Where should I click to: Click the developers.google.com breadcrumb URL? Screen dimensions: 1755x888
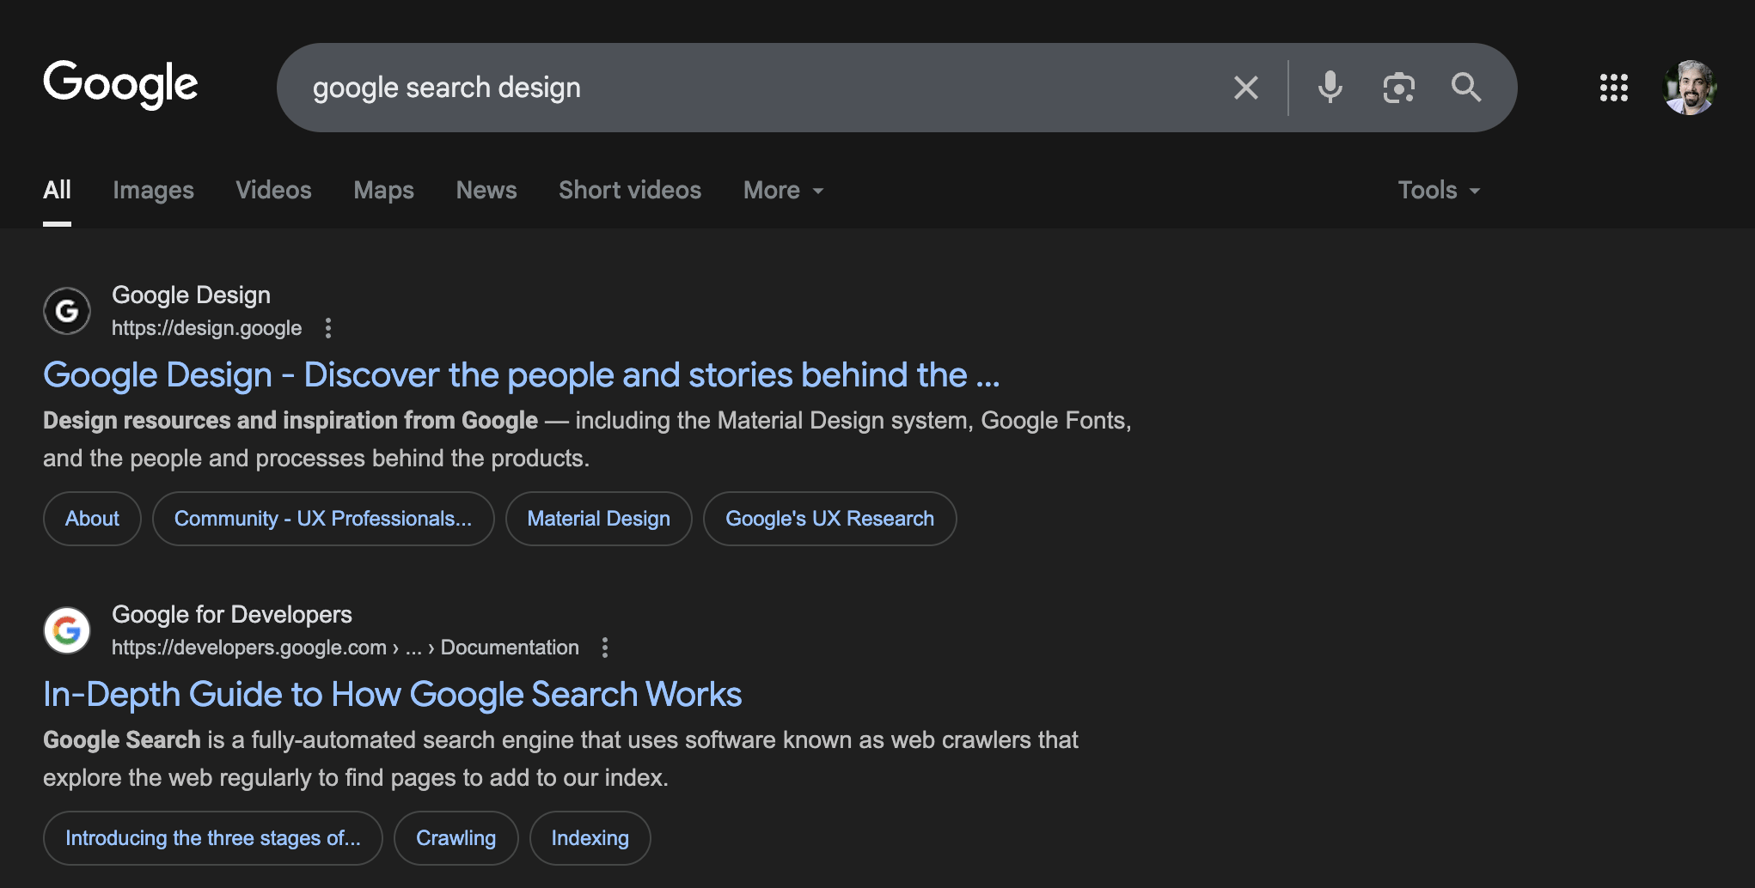[345, 648]
